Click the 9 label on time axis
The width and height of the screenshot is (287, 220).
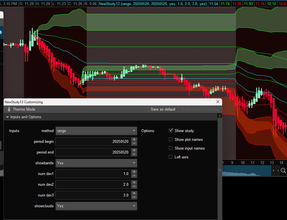[232, 163]
